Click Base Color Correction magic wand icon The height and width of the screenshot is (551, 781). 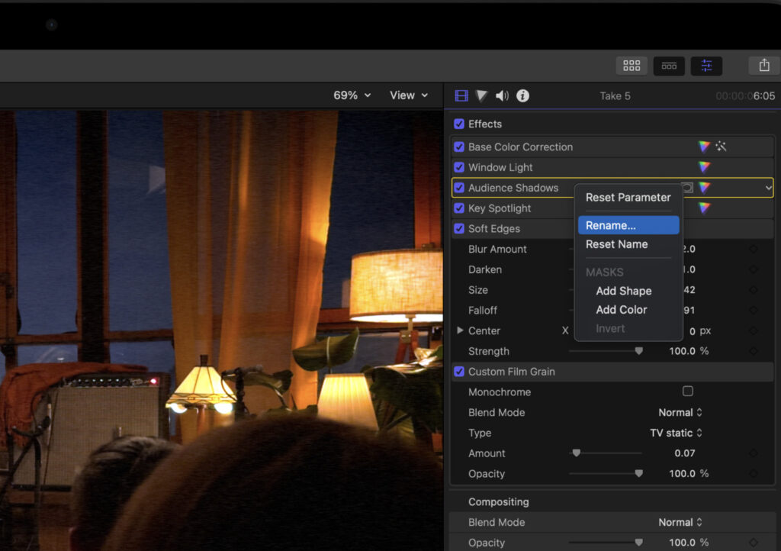point(721,147)
